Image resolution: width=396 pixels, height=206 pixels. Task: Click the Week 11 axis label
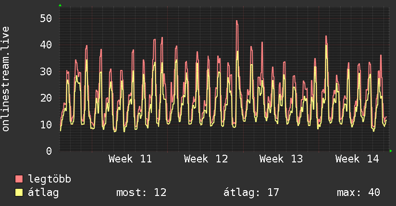pos(130,159)
